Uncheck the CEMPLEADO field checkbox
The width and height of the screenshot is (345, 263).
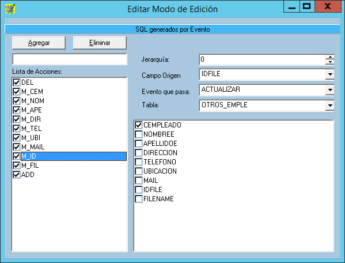point(139,125)
